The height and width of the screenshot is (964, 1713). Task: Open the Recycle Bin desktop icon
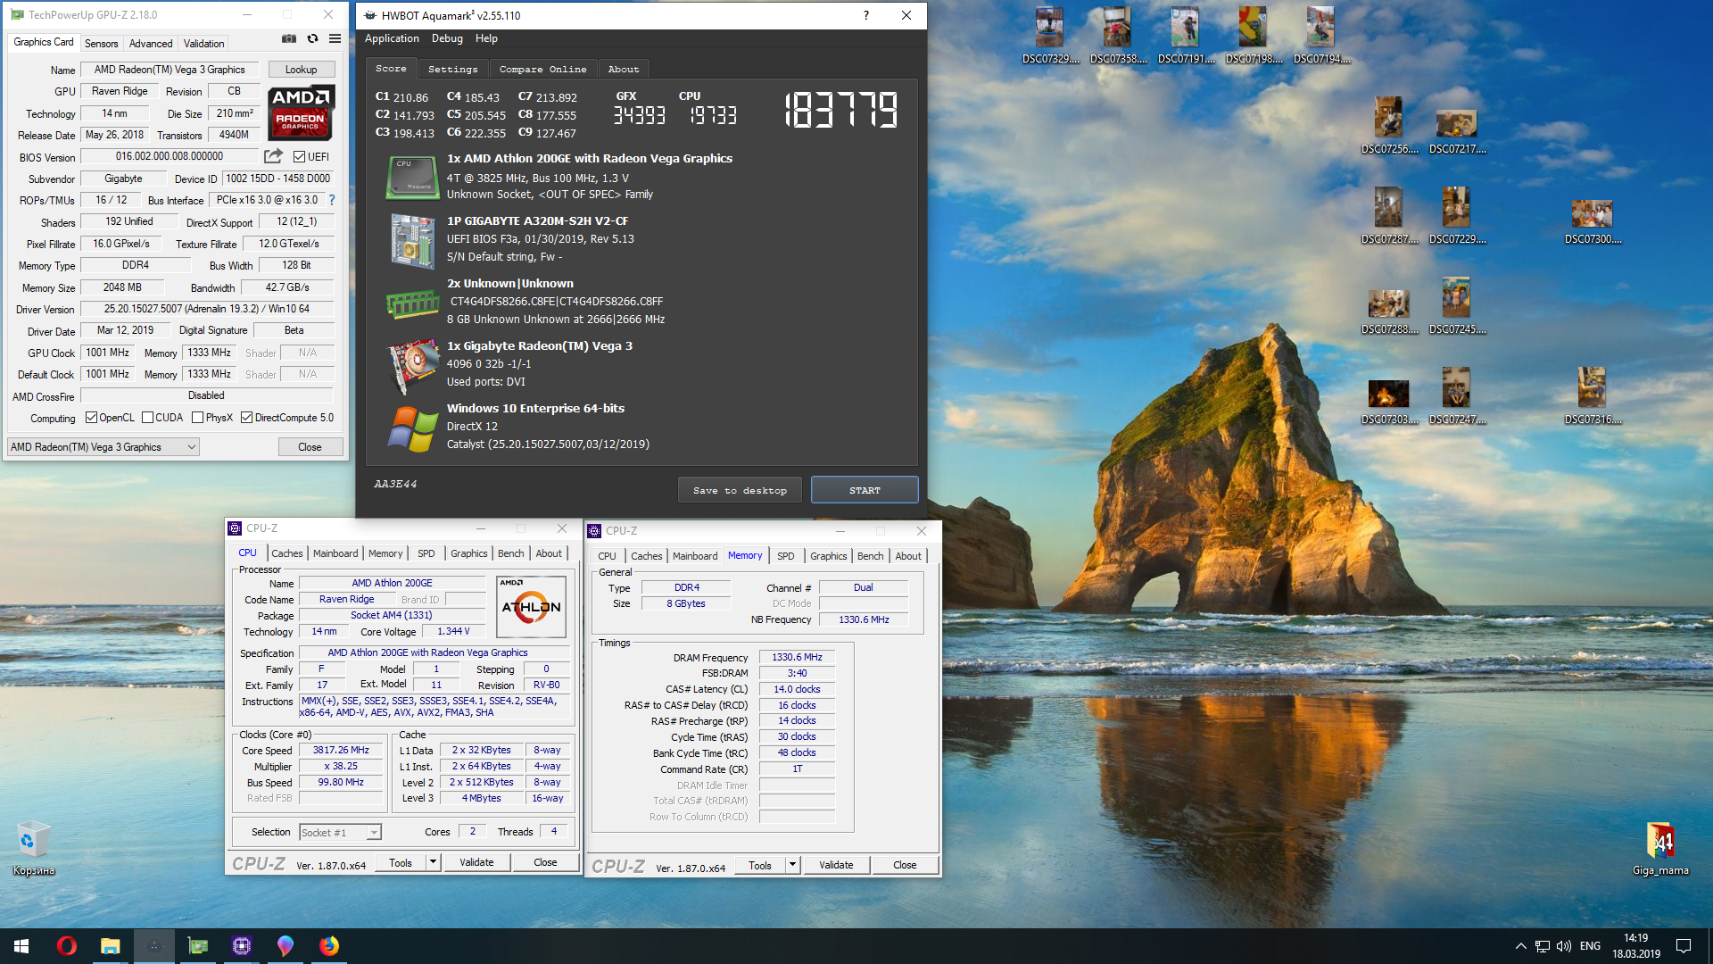[33, 849]
